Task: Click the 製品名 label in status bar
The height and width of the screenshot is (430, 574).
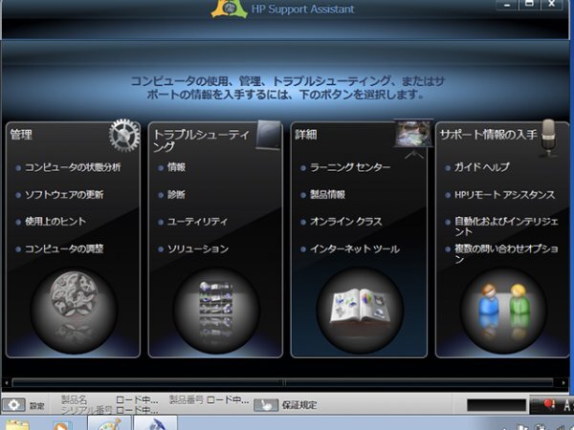Action: (x=74, y=399)
